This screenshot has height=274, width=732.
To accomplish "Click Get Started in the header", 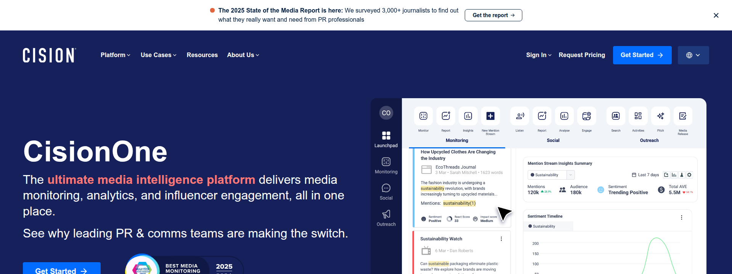I will click(642, 55).
